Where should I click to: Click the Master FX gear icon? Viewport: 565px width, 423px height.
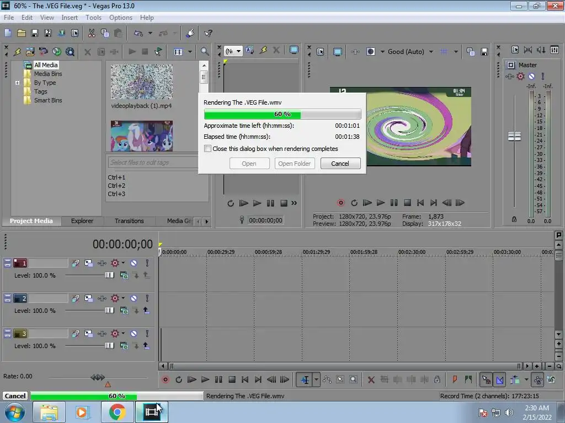click(x=520, y=76)
